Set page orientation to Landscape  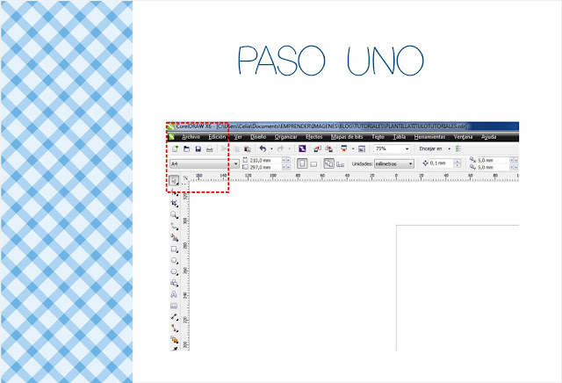tap(313, 164)
